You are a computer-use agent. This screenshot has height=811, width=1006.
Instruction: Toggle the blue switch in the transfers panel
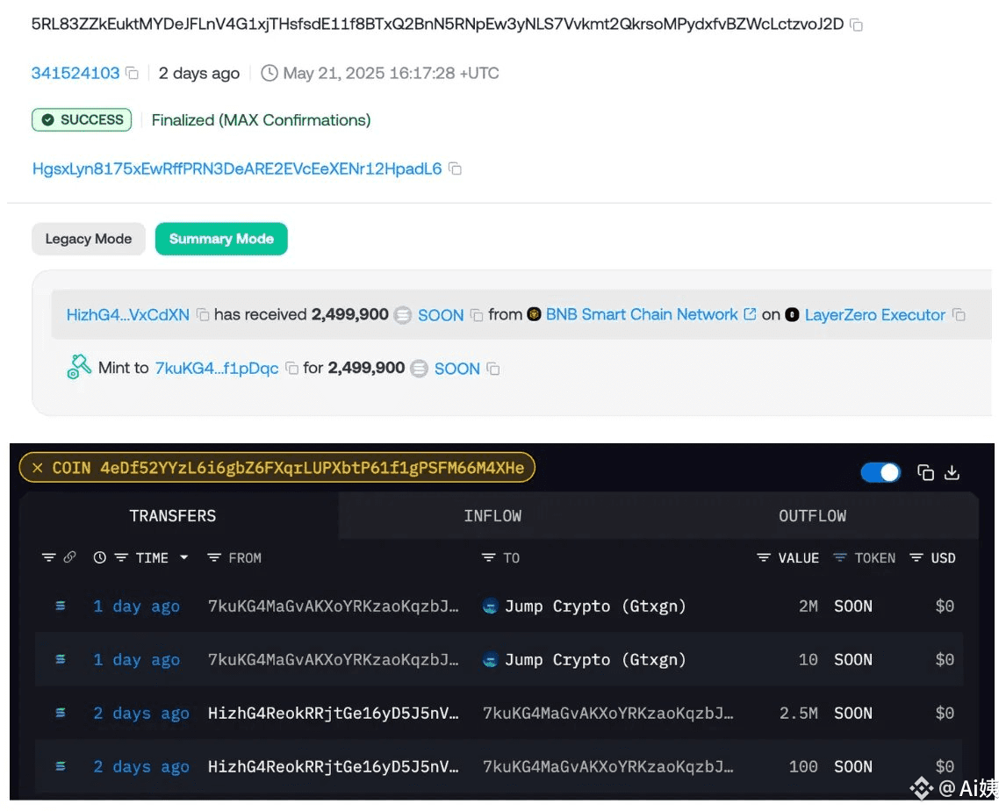[x=880, y=472]
